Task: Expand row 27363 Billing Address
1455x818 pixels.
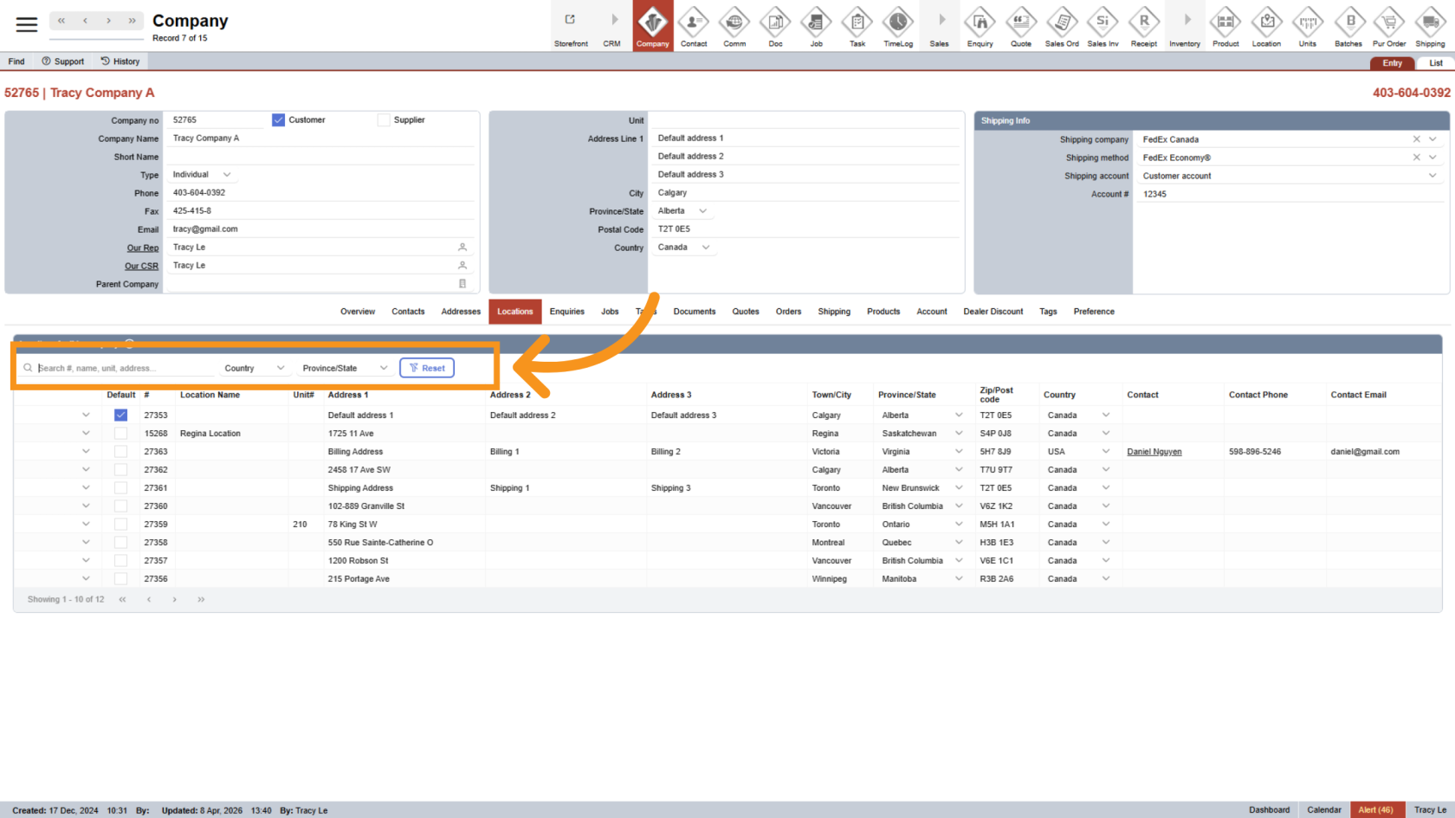Action: (86, 452)
